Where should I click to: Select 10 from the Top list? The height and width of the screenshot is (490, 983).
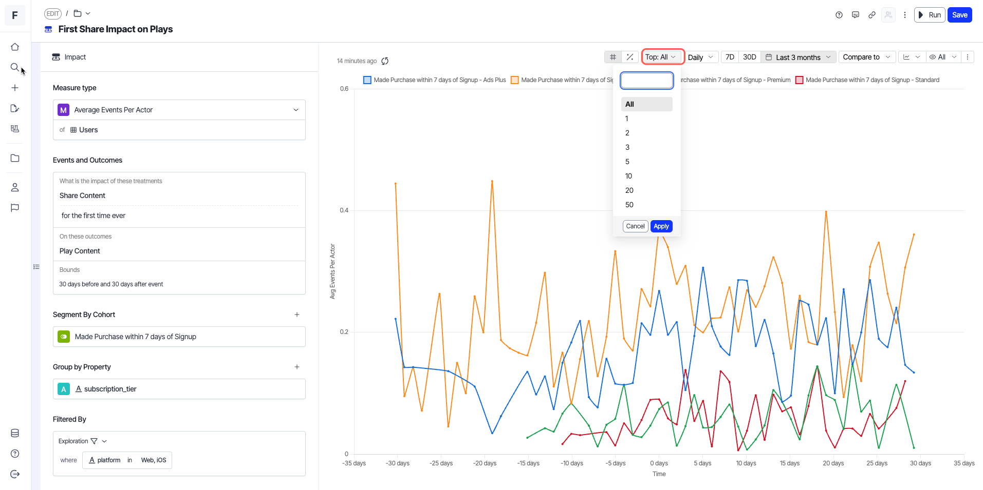628,176
